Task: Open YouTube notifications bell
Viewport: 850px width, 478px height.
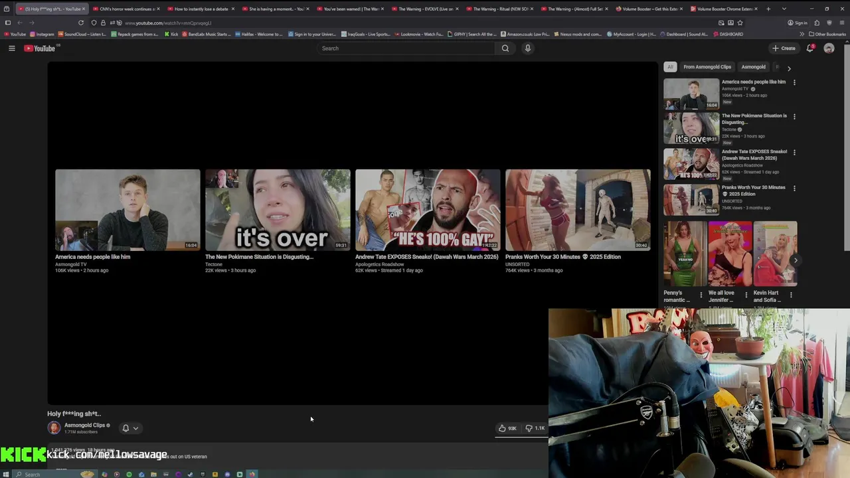Action: coord(810,48)
